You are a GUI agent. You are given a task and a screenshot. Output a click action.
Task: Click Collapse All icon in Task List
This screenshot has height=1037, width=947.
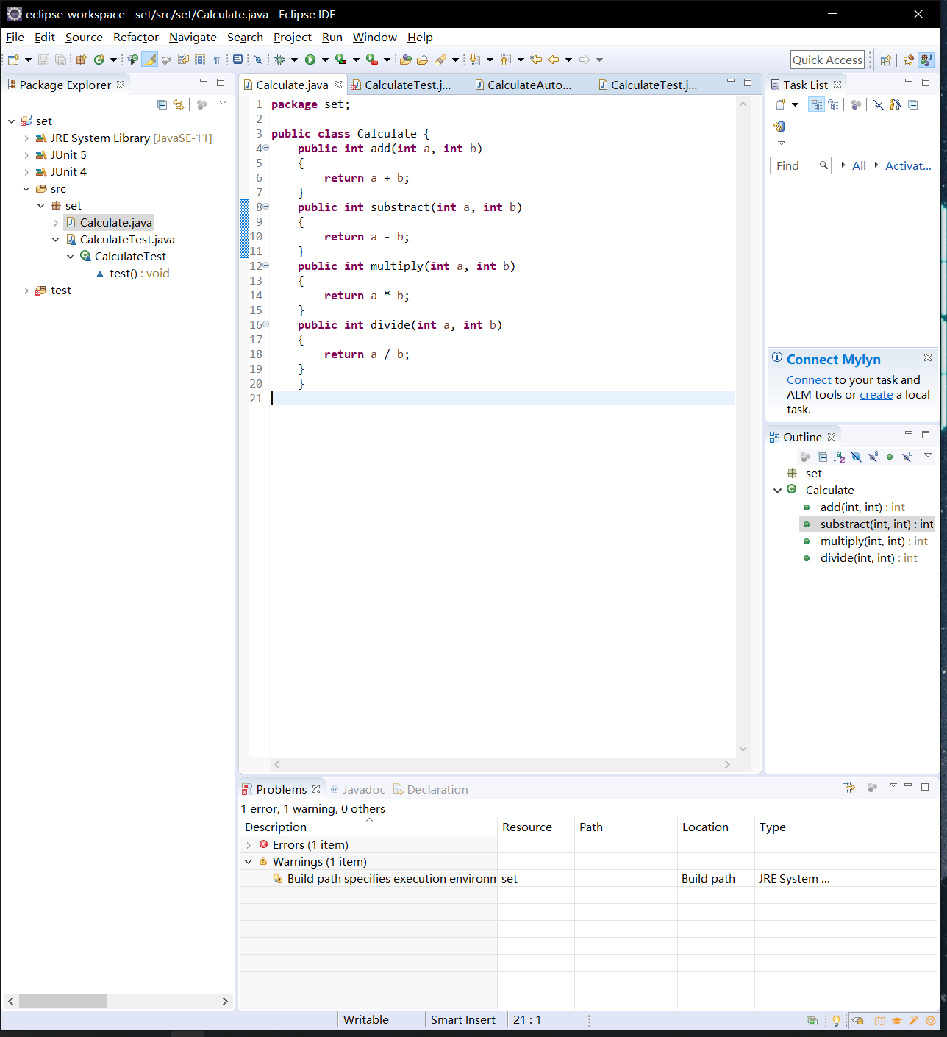click(x=913, y=105)
